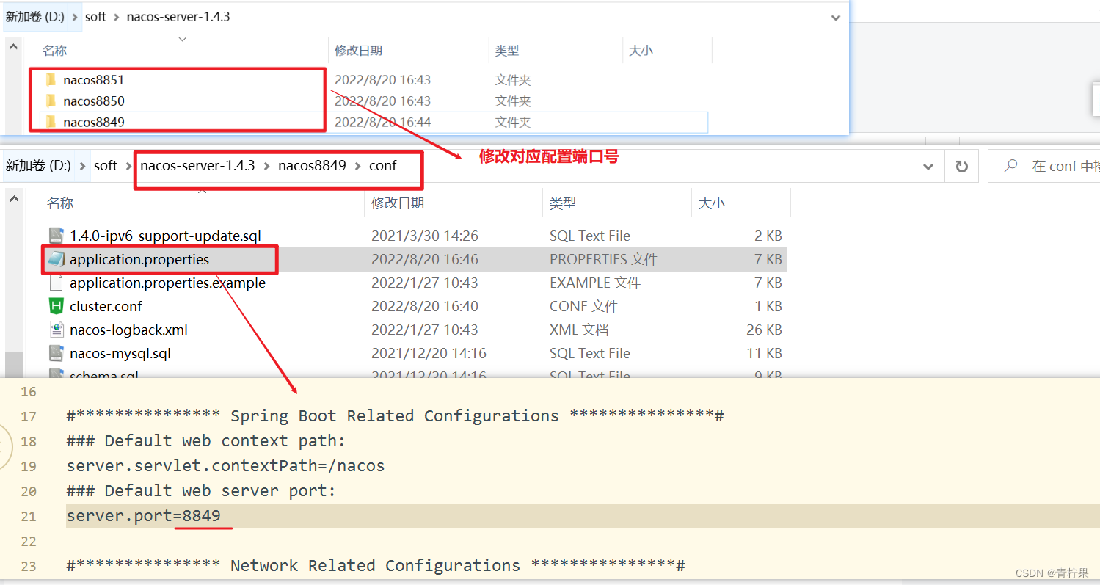
Task: Click the cluster.conf green file icon
Action: (x=57, y=306)
